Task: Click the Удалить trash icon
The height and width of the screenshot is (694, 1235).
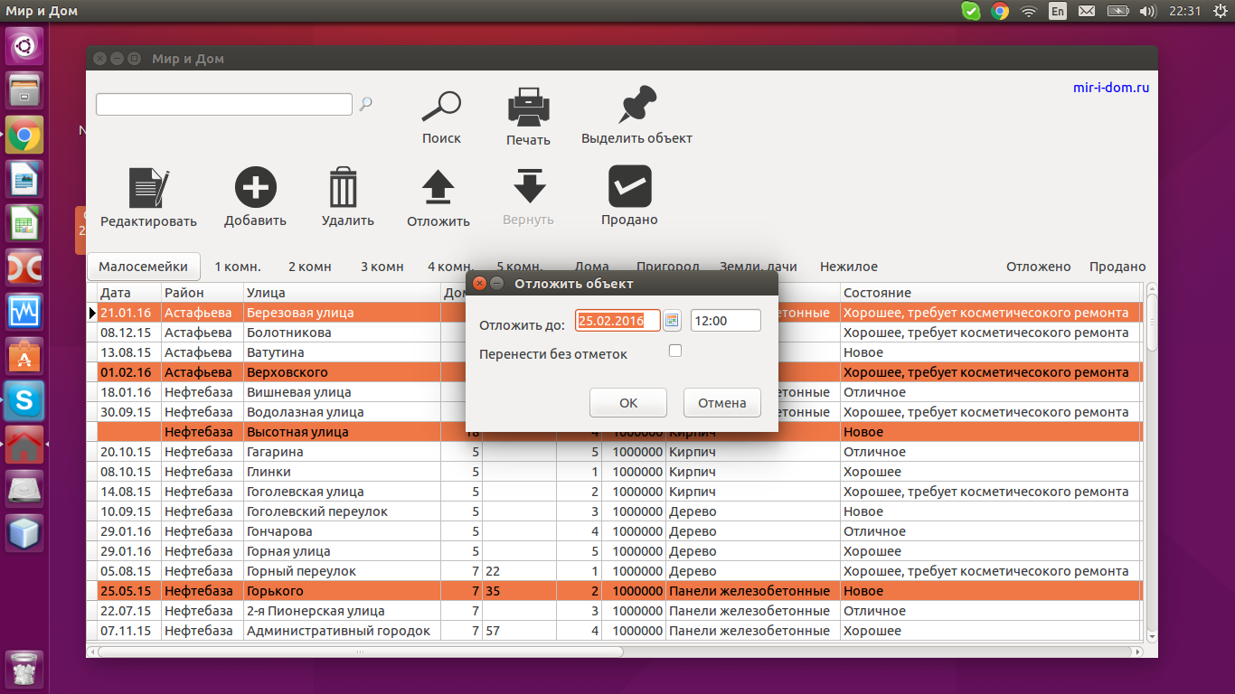Action: click(x=344, y=188)
